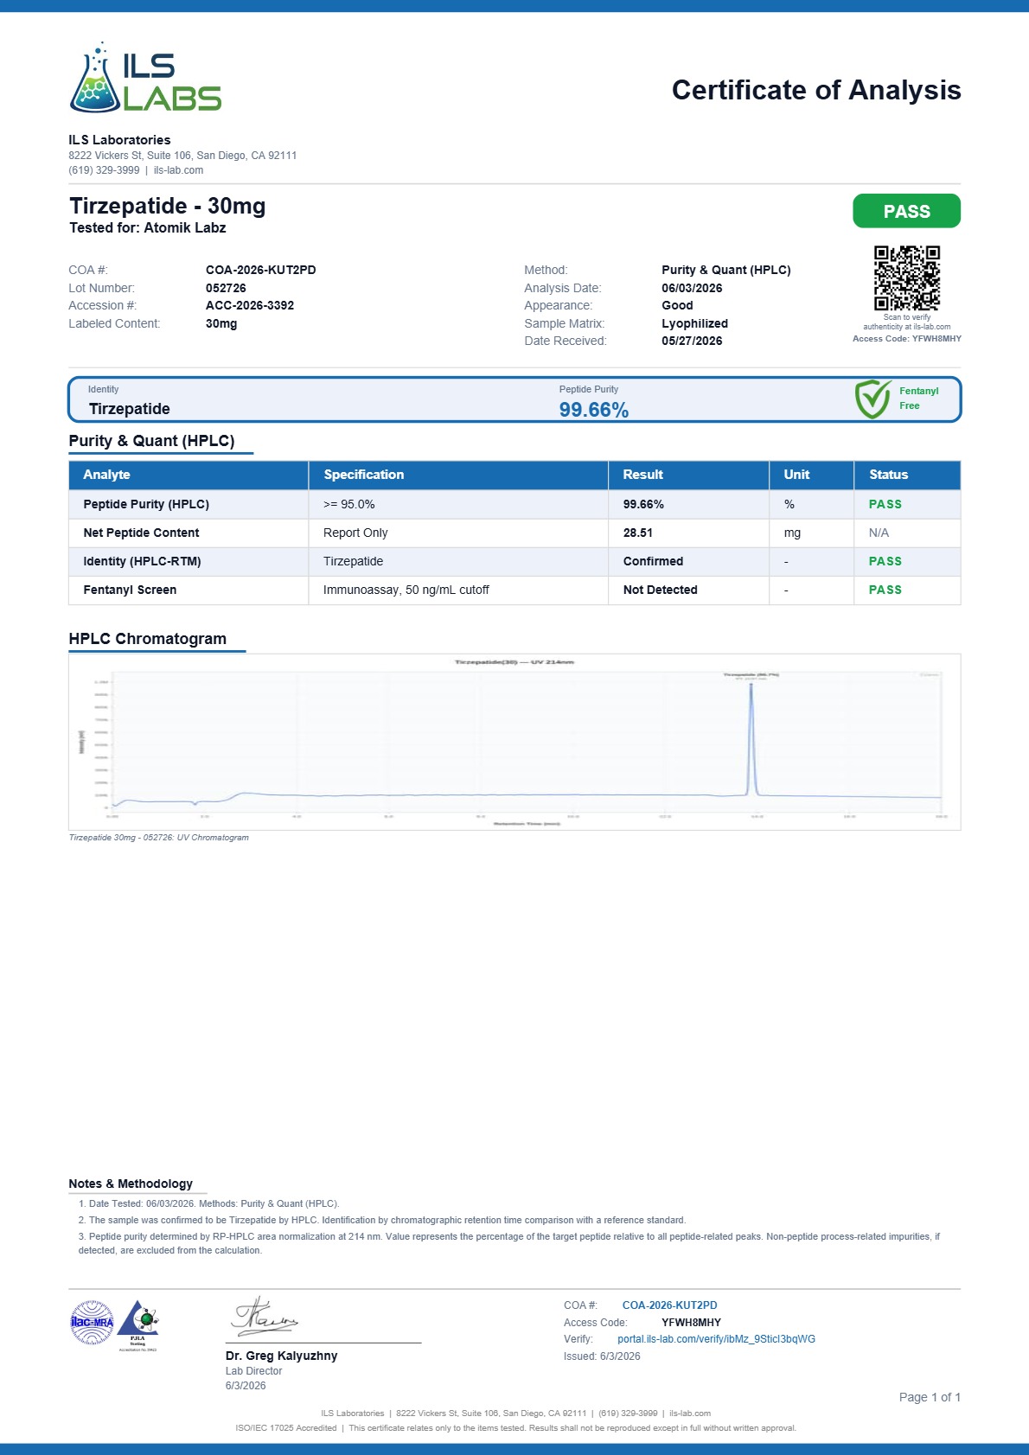Click the Identity value Tirzepatide in summary box
The height and width of the screenshot is (1455, 1029).
pyautogui.click(x=130, y=409)
